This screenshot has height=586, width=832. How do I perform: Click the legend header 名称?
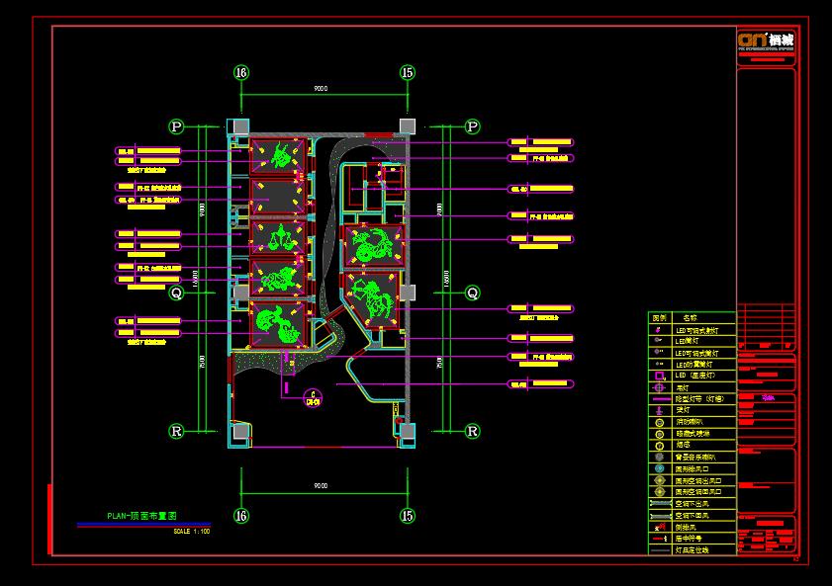click(x=690, y=318)
